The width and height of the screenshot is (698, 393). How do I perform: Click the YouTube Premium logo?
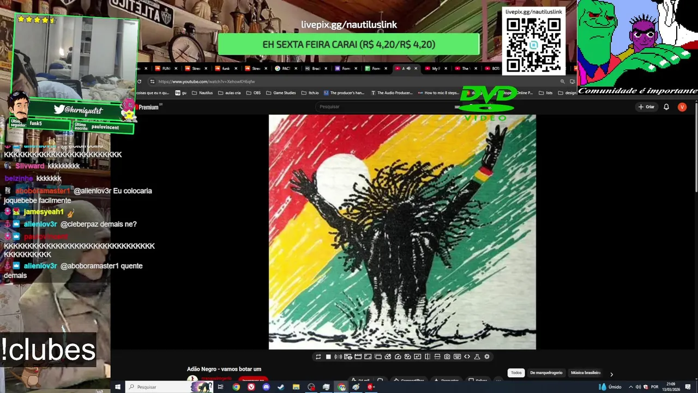point(148,107)
